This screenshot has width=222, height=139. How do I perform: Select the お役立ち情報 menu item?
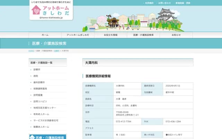click(111, 35)
